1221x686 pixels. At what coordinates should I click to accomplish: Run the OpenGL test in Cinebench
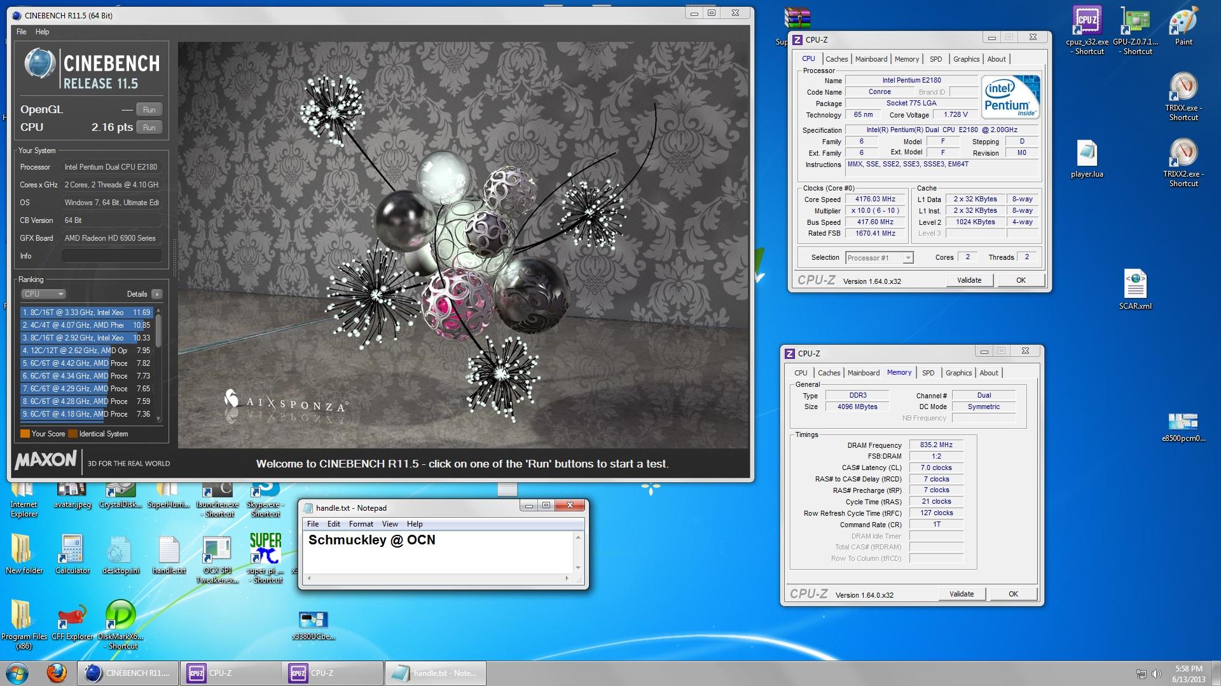[x=149, y=110]
